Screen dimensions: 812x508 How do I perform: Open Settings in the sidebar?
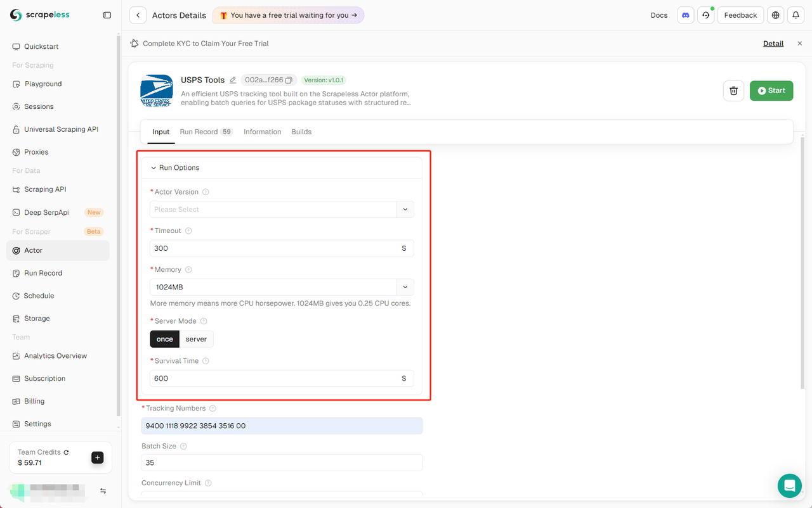[58, 425]
